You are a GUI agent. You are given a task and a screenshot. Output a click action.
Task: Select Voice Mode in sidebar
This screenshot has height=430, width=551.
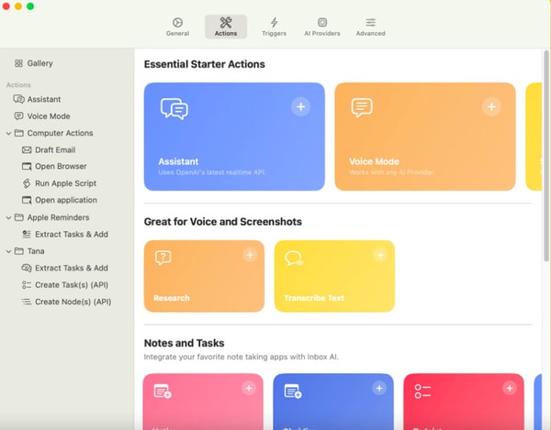tap(48, 116)
